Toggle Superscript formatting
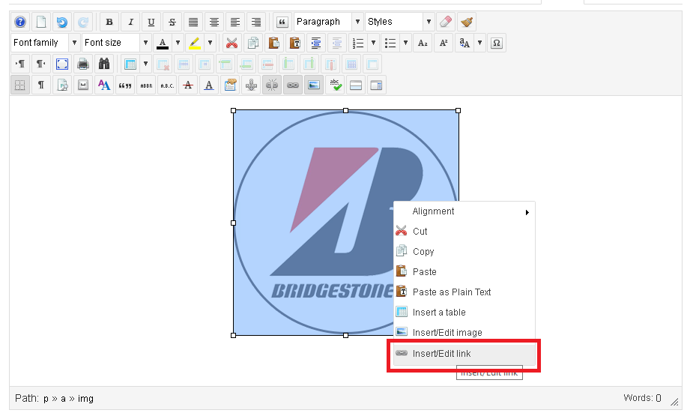690x413 pixels. click(x=444, y=43)
